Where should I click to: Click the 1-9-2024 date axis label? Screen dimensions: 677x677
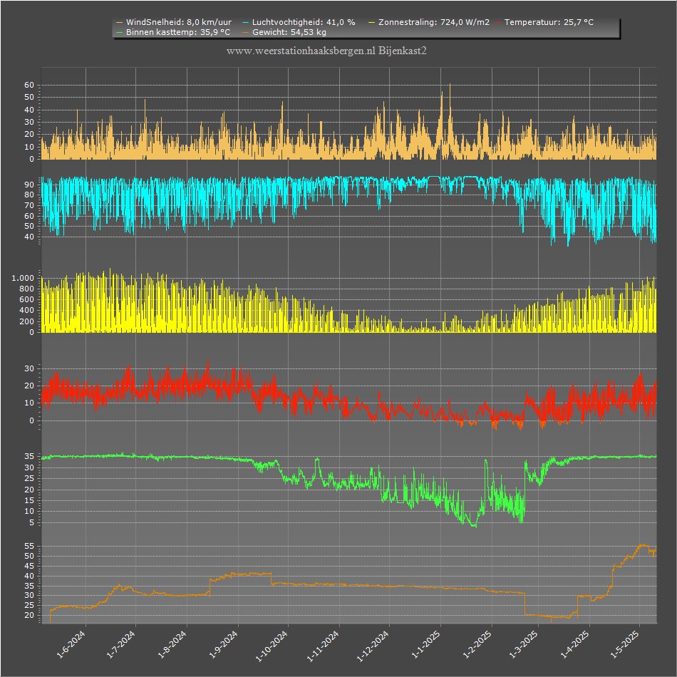click(x=224, y=644)
